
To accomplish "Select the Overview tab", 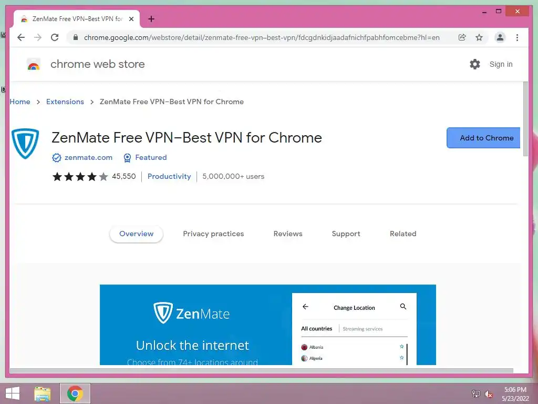I will pos(136,234).
